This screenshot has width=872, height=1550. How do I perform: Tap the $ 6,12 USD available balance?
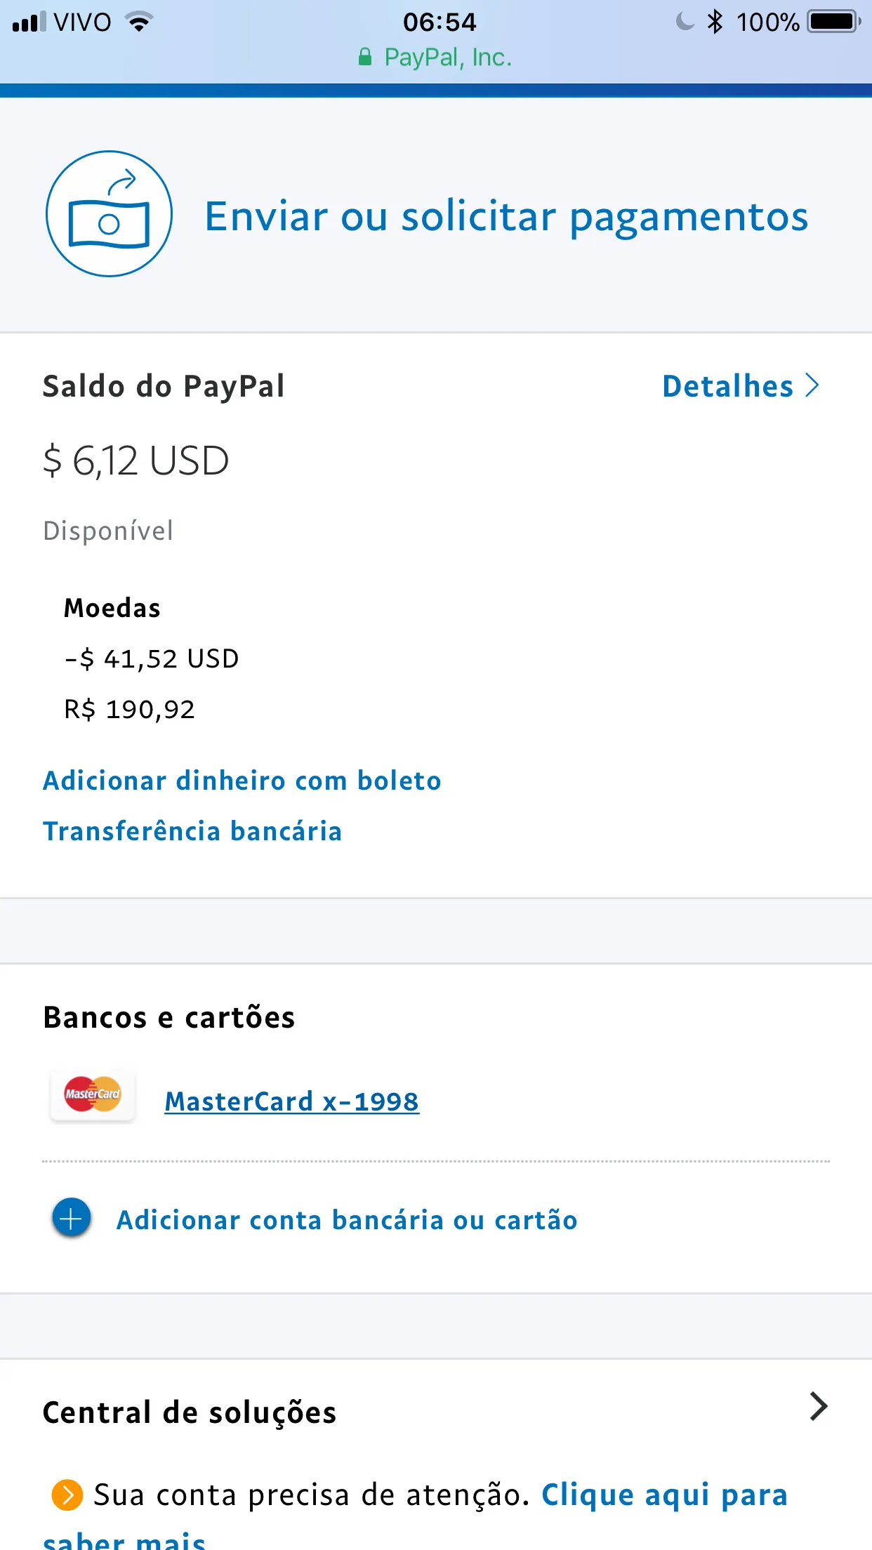click(x=136, y=461)
